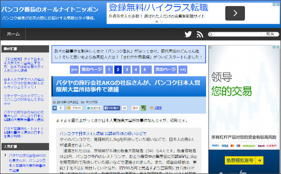Click the arrow button on the top banner ad
The image size is (281, 174).
[x=235, y=13]
